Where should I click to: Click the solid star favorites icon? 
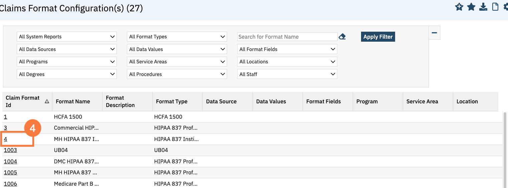coord(471,7)
